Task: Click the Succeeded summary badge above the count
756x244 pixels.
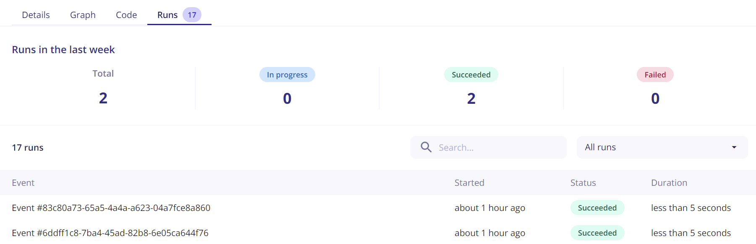Action: point(471,75)
